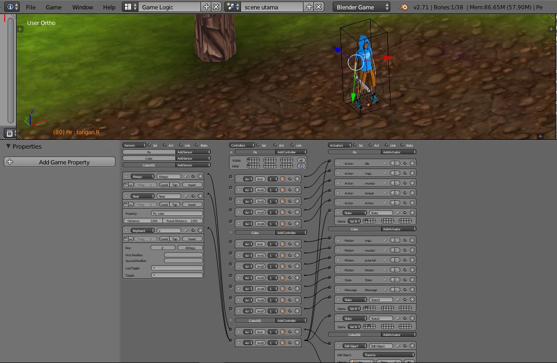The width and height of the screenshot is (557, 363).
Task: Toggle the Link checkbox for Controllers
Action: tap(293, 145)
